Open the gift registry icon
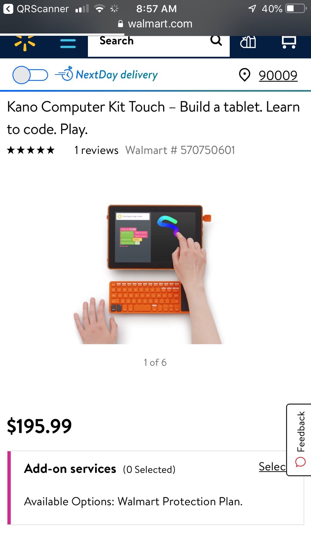This screenshot has height=554, width=311. pyautogui.click(x=248, y=42)
